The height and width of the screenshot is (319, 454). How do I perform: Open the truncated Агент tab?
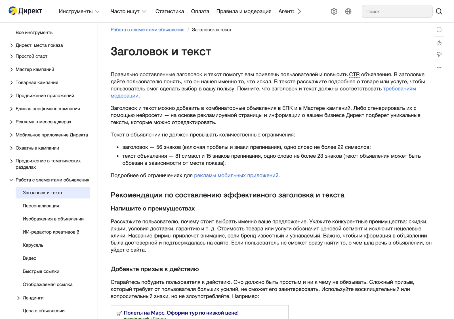pyautogui.click(x=286, y=11)
